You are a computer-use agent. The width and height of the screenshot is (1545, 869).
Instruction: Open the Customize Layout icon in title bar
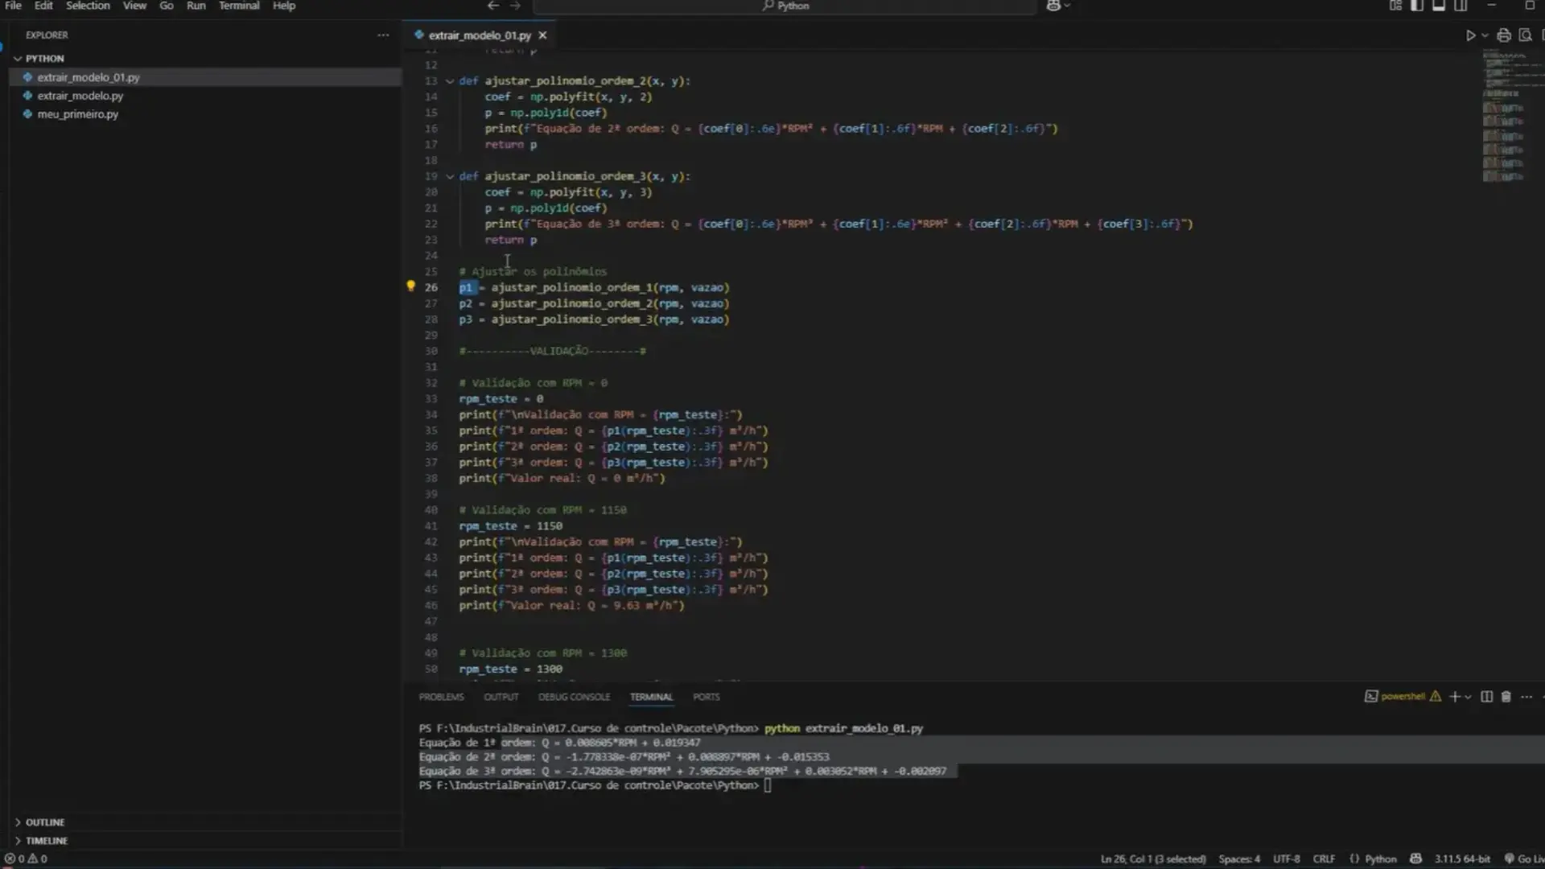[1395, 6]
